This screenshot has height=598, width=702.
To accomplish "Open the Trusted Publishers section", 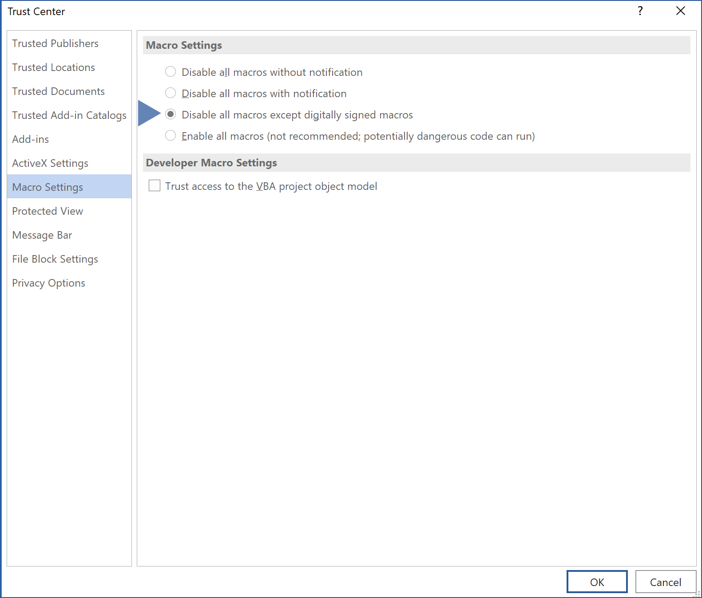I will click(55, 43).
